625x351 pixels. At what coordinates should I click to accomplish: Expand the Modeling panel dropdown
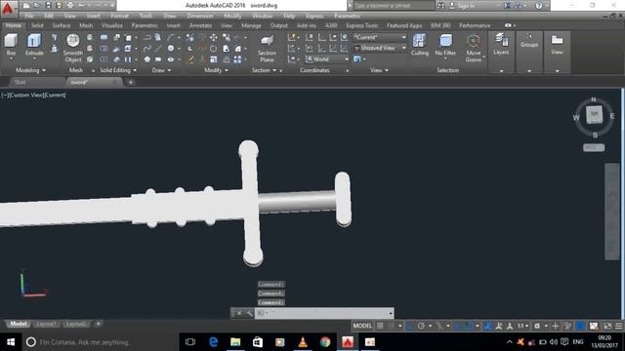30,70
